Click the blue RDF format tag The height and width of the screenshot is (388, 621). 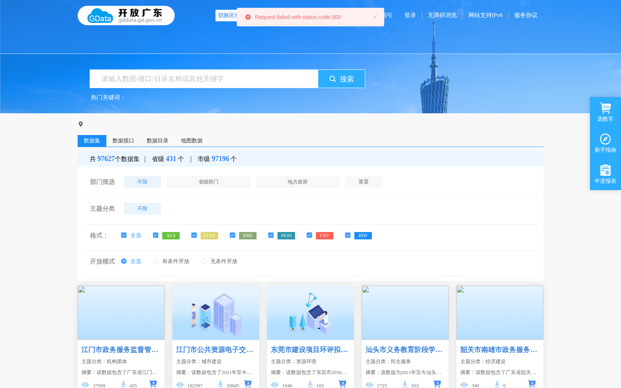[x=363, y=236]
